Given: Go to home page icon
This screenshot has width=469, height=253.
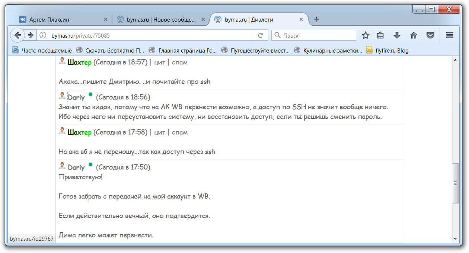Looking at the screenshot, I should (414, 35).
